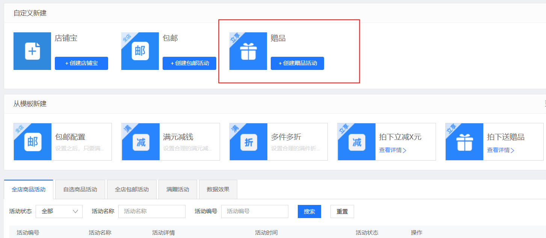Click the 创建赠品活动 button

(297, 63)
